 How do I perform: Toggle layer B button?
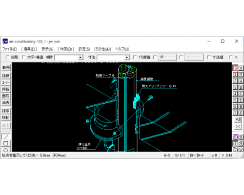click(241, 87)
